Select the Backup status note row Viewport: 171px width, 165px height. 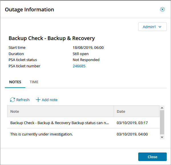point(60,123)
